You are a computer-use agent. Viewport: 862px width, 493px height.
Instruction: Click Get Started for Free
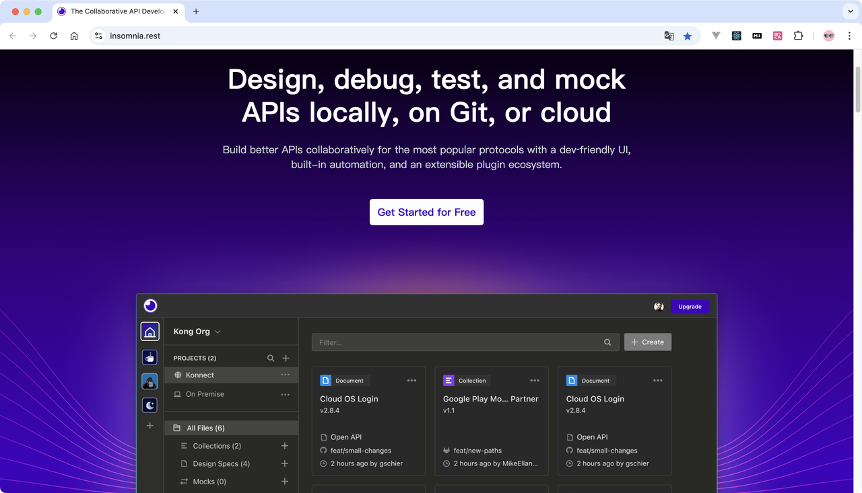coord(426,212)
